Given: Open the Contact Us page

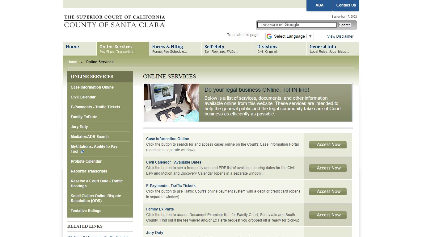Looking at the screenshot, I should (346, 5).
